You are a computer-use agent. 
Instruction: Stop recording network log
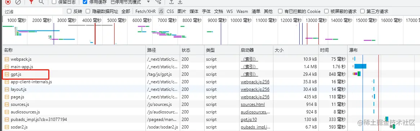(8, 2)
